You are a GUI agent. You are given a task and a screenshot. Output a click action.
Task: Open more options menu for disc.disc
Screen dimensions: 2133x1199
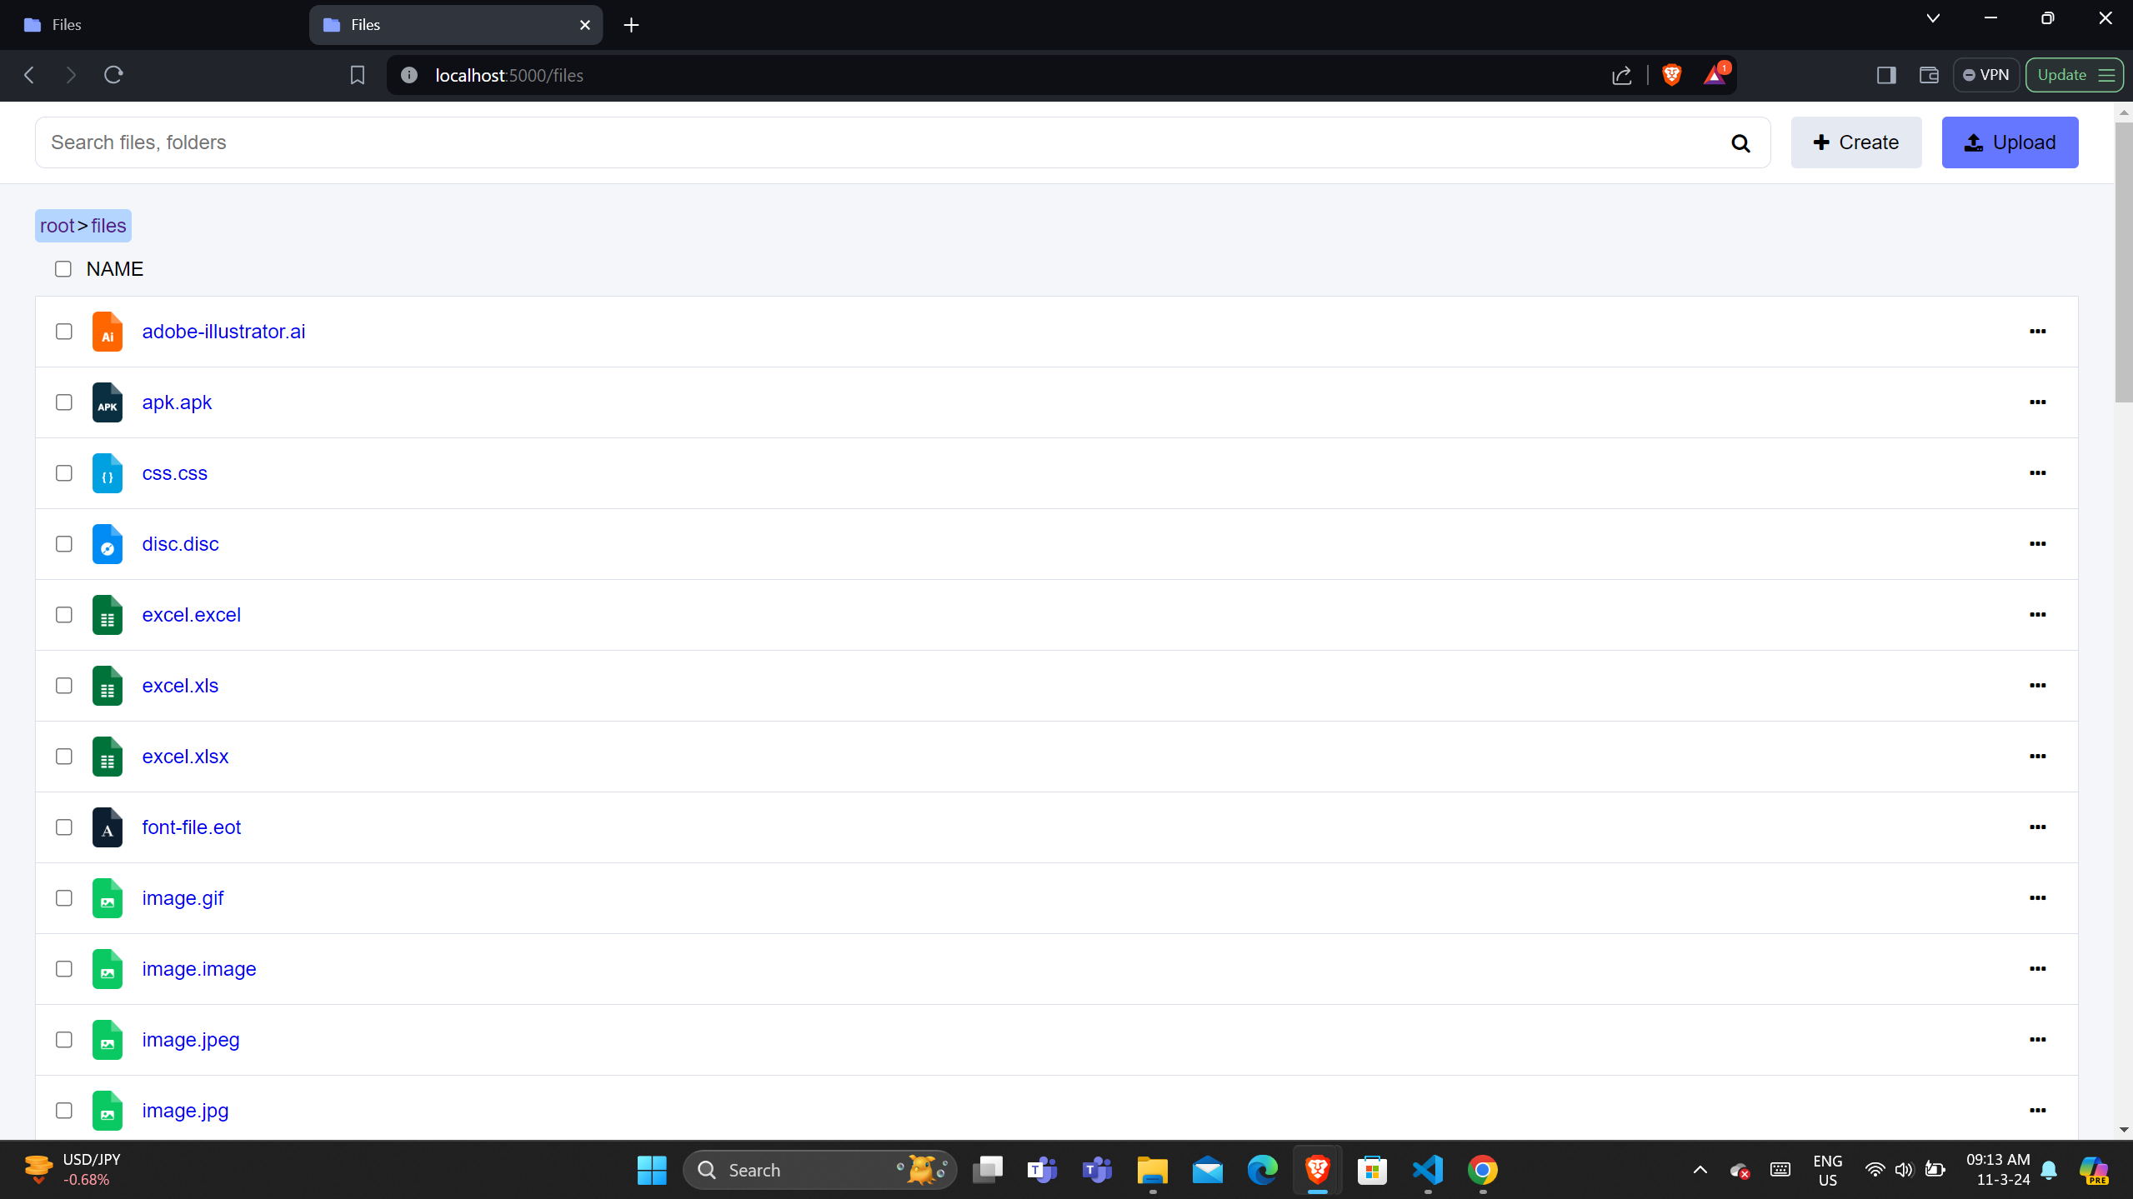pos(2037,544)
